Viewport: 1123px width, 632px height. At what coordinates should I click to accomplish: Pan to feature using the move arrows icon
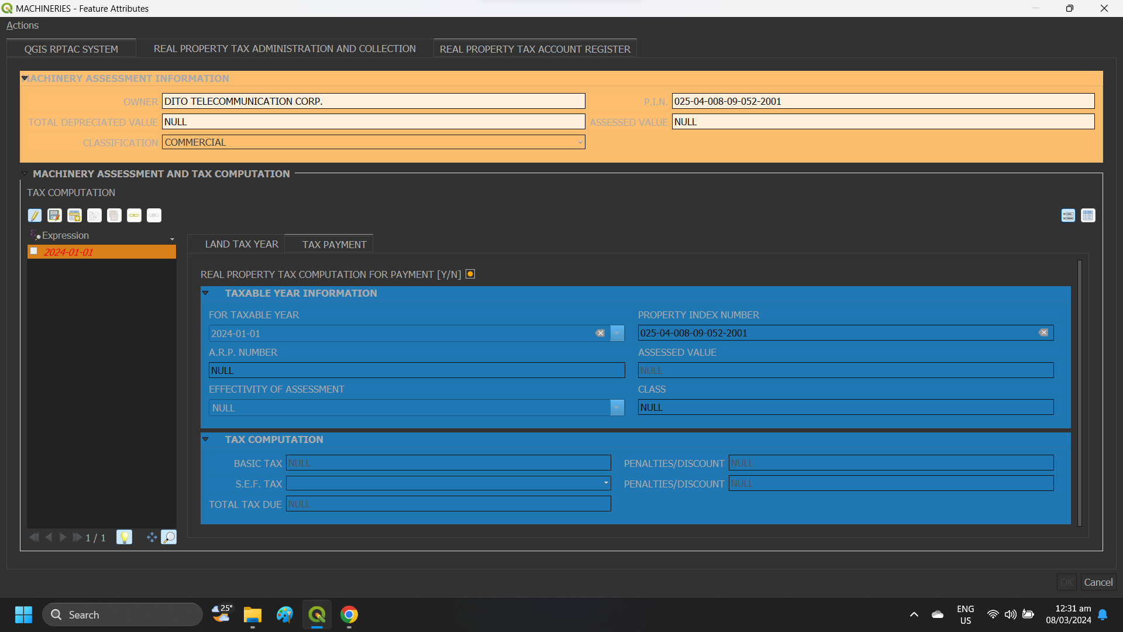coord(151,537)
